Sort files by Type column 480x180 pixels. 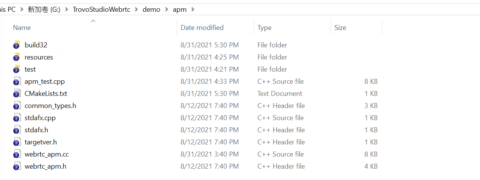click(292, 28)
